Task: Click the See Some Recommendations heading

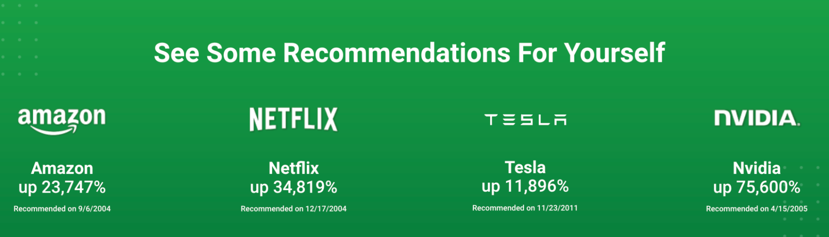Action: click(x=409, y=53)
